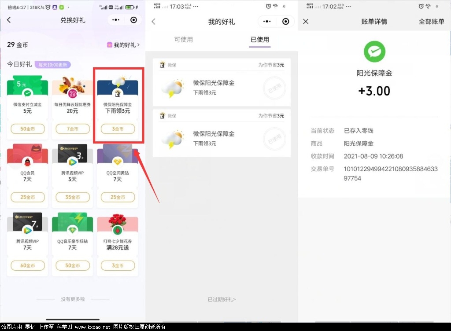The height and width of the screenshot is (331, 451).
Task: Switch to the 已使用 tab
Action: [260, 39]
